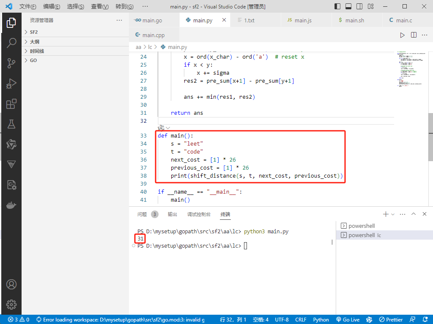Switch to the main.cpp tab
Viewport: 433px width, 324px height.
point(154,35)
